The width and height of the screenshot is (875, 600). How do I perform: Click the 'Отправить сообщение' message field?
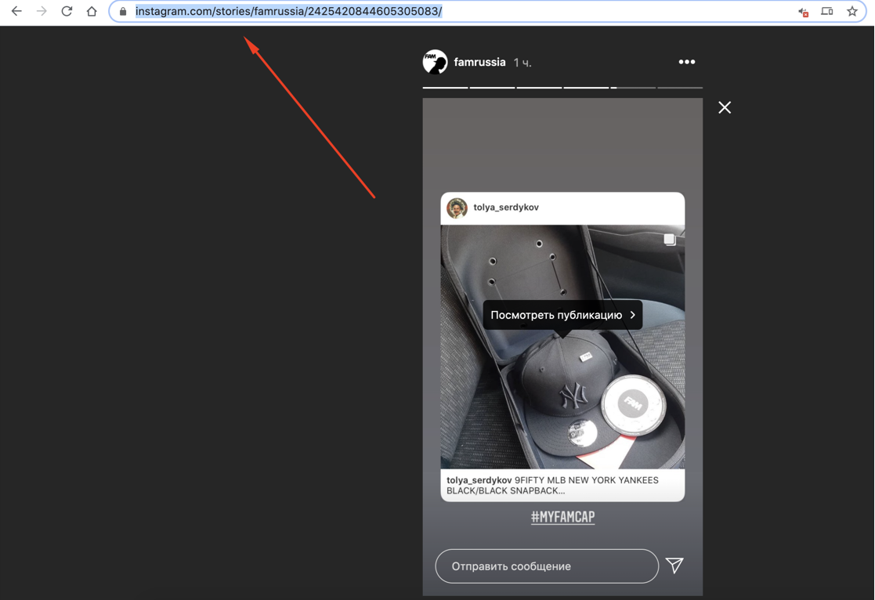[x=546, y=566]
